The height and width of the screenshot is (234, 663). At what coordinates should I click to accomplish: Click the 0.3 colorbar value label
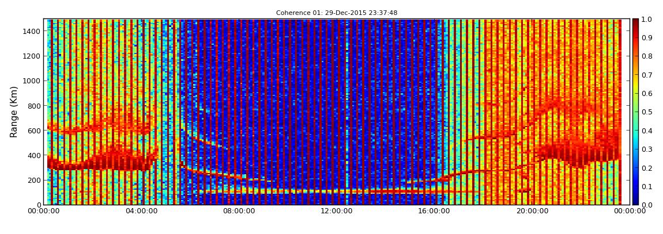pos(646,149)
